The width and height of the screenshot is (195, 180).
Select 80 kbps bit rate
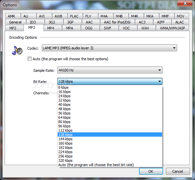click(x=110, y=122)
